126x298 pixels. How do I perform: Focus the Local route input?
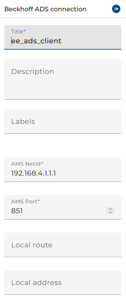pos(63,245)
